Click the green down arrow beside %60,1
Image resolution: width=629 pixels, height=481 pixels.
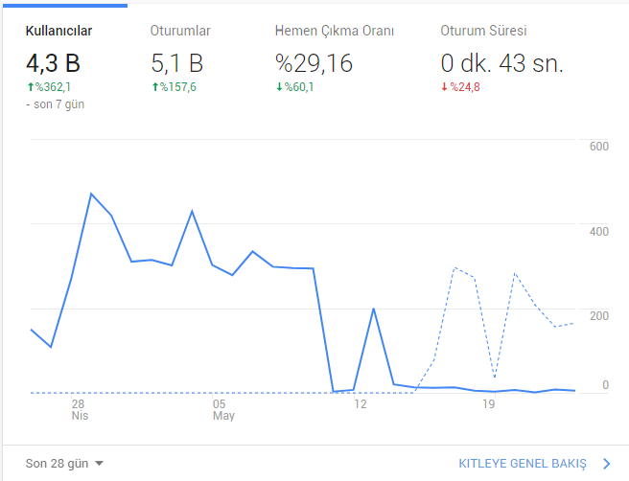279,87
